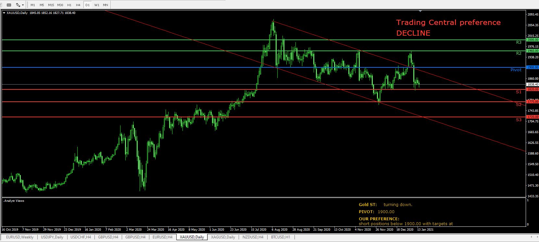The width and height of the screenshot is (539, 242).
Task: Open the XAGUSD,Daily chart tab
Action: 223,237
